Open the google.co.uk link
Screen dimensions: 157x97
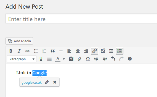pos(32,82)
